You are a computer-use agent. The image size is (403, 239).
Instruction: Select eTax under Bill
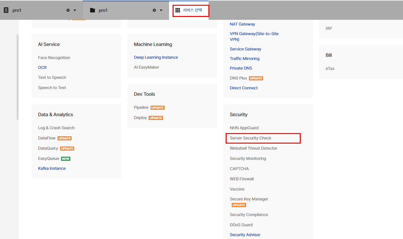[x=330, y=69]
